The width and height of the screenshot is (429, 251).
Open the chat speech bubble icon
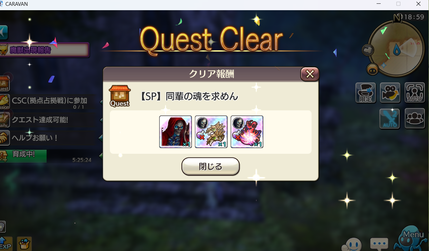pyautogui.click(x=379, y=244)
